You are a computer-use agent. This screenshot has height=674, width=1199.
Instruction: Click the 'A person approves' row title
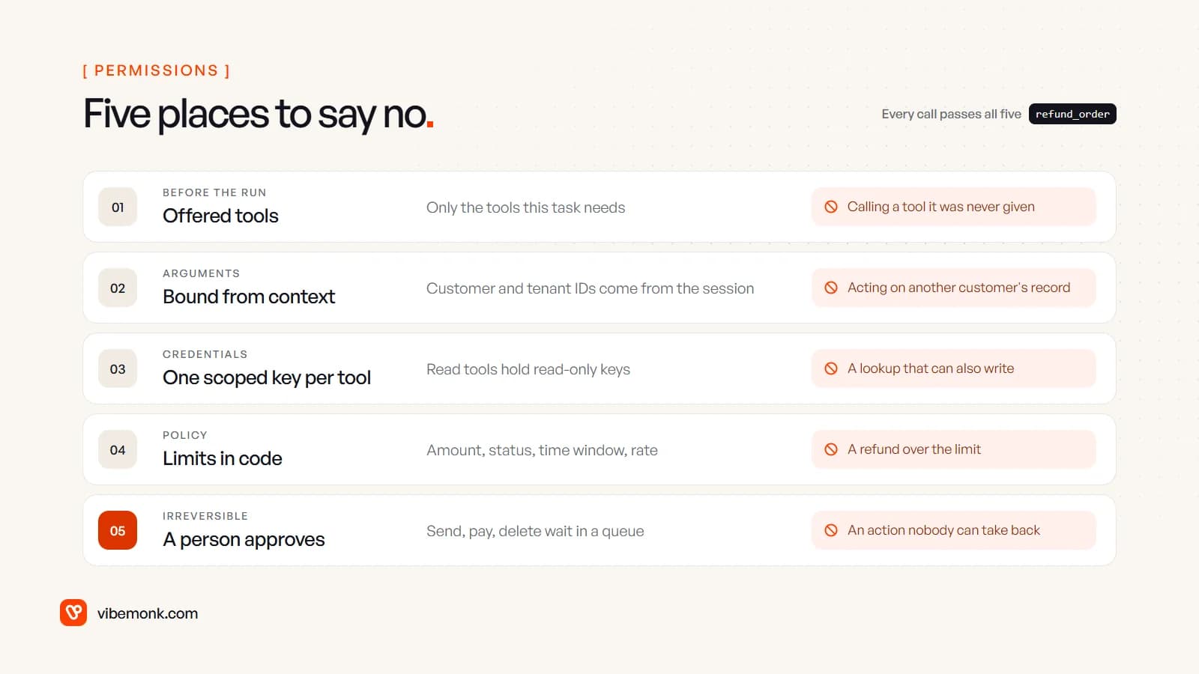pos(244,539)
